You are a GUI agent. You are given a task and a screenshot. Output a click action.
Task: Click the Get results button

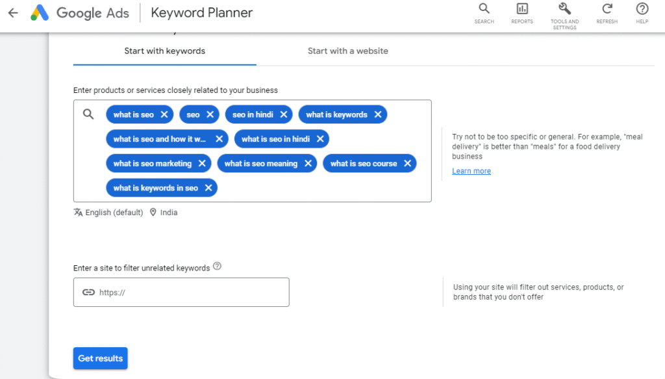click(100, 358)
